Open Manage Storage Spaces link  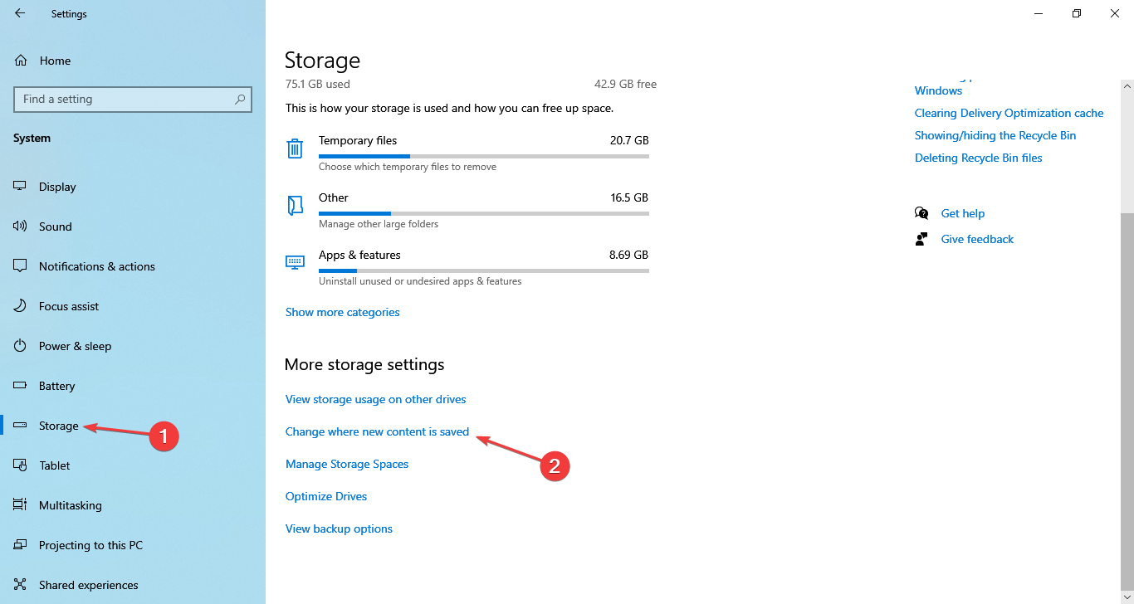click(347, 464)
